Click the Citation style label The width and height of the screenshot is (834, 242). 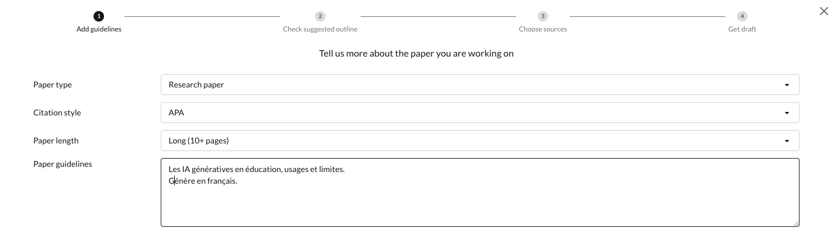click(x=57, y=113)
